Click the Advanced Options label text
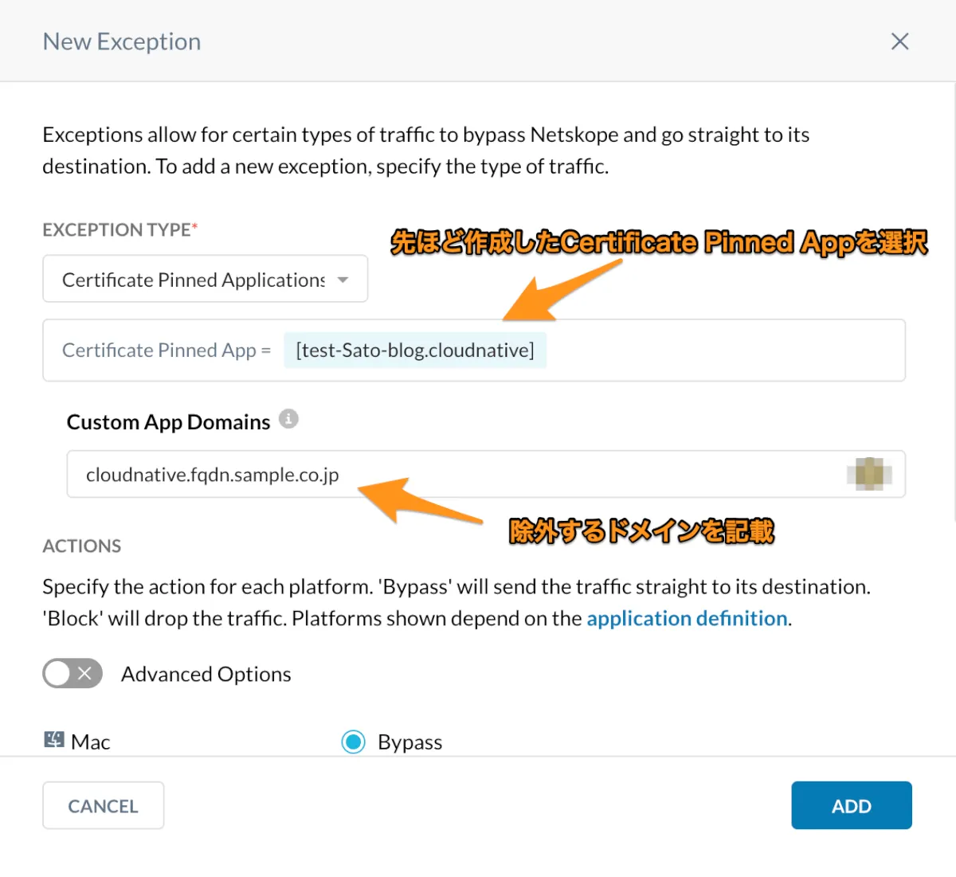The height and width of the screenshot is (877, 956). 206,675
